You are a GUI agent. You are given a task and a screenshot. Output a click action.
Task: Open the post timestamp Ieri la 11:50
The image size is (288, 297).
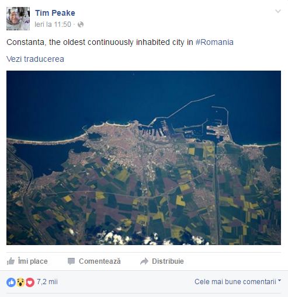(x=53, y=25)
